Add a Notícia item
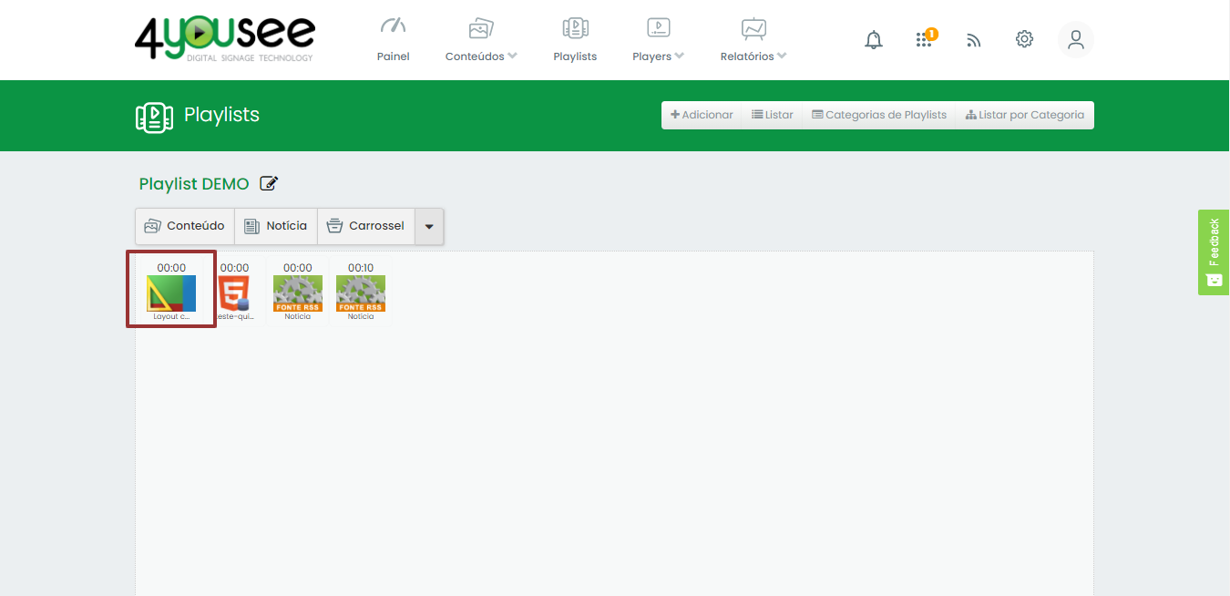 276,226
